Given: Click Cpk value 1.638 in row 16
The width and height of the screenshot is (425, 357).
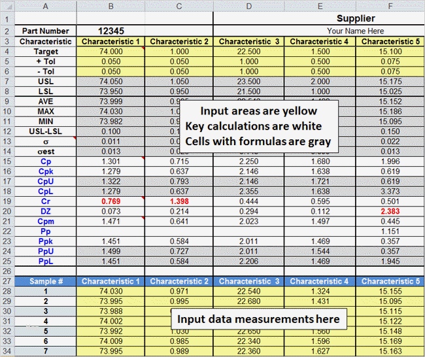Looking at the screenshot, I should [320, 171].
